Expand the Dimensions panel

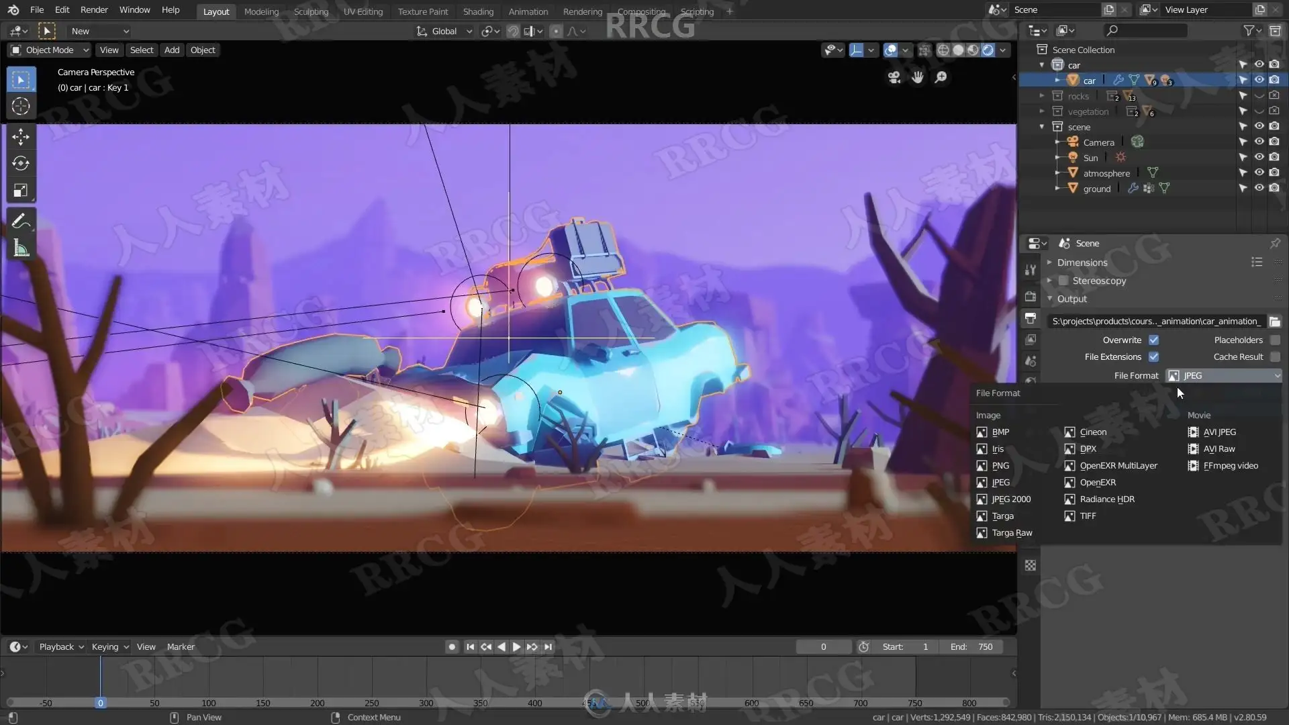(x=1082, y=262)
